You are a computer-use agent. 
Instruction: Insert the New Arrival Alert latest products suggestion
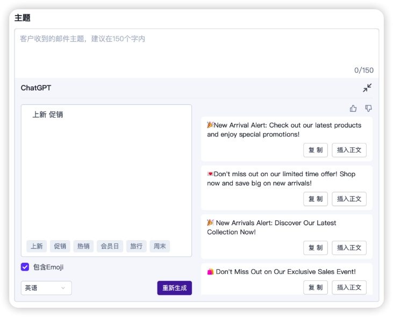click(349, 150)
